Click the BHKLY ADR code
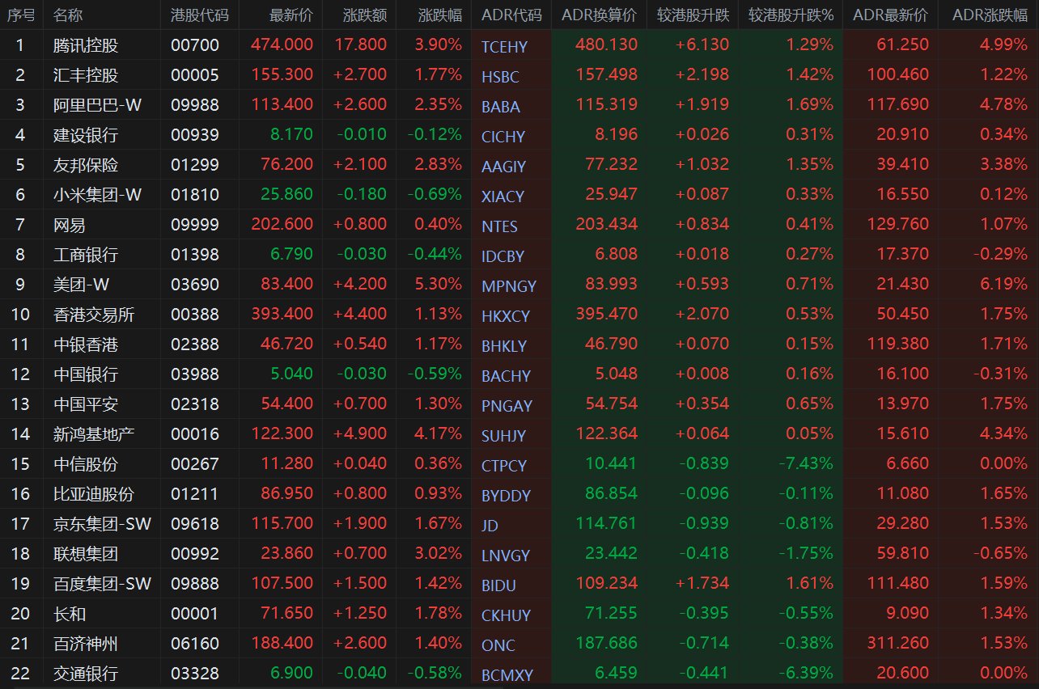This screenshot has height=689, width=1039. coord(504,346)
